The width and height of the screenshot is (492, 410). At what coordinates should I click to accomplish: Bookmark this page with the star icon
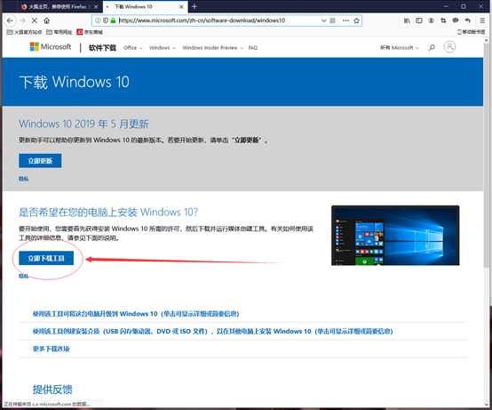[x=356, y=20]
